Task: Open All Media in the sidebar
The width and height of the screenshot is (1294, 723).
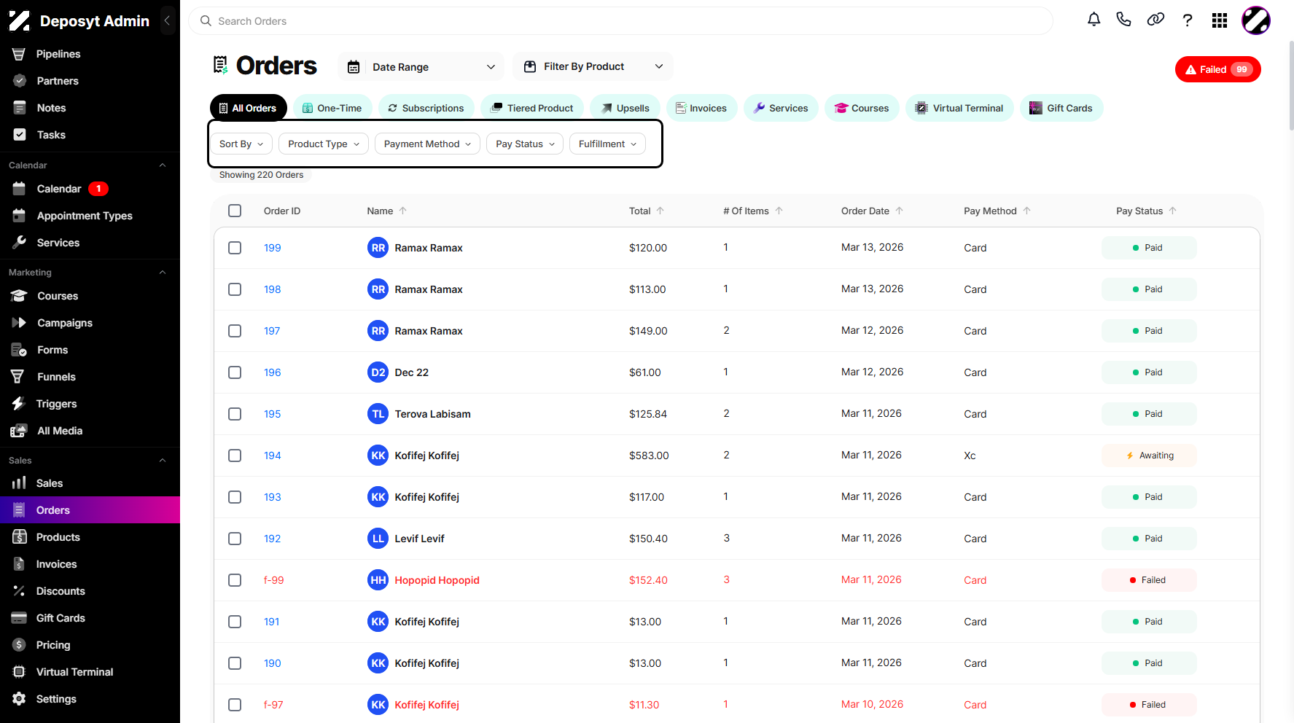Action: [x=60, y=431]
